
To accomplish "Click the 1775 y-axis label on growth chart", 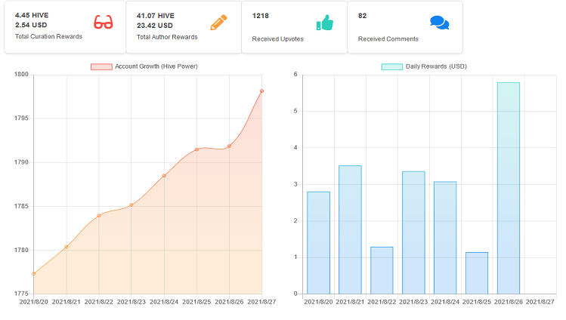I will click(x=21, y=294).
